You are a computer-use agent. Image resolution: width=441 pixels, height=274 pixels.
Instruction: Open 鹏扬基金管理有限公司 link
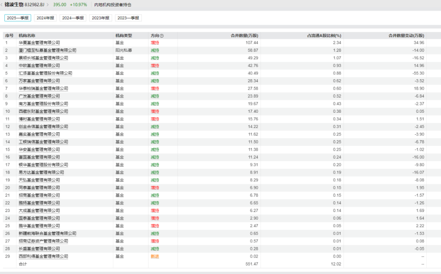click(39, 203)
